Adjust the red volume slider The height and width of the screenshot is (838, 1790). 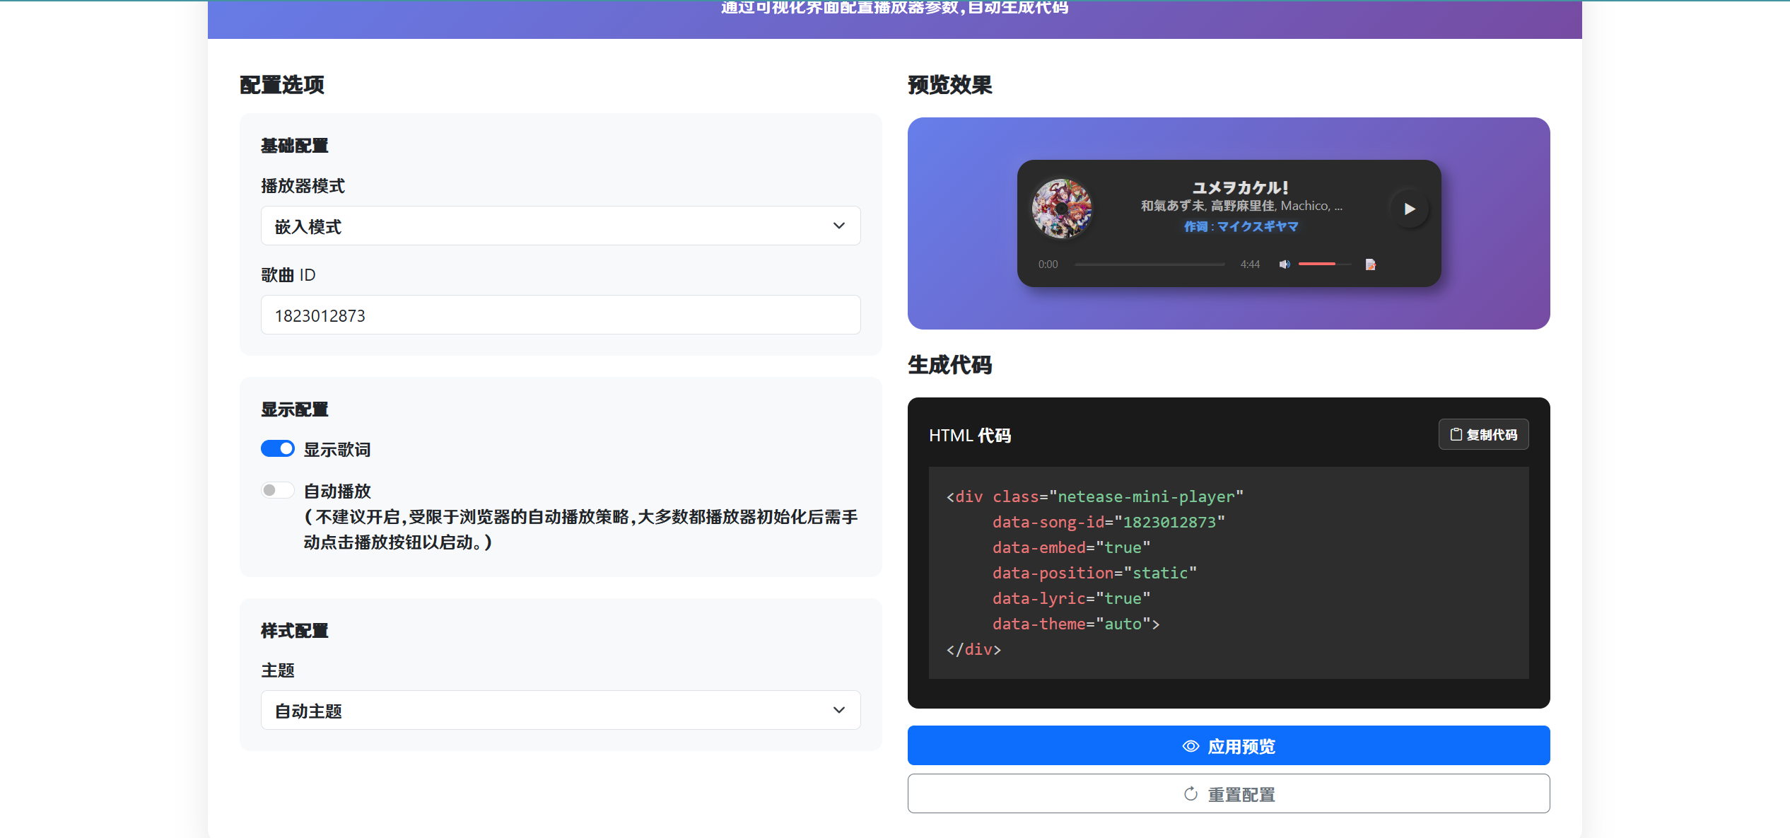(1323, 264)
